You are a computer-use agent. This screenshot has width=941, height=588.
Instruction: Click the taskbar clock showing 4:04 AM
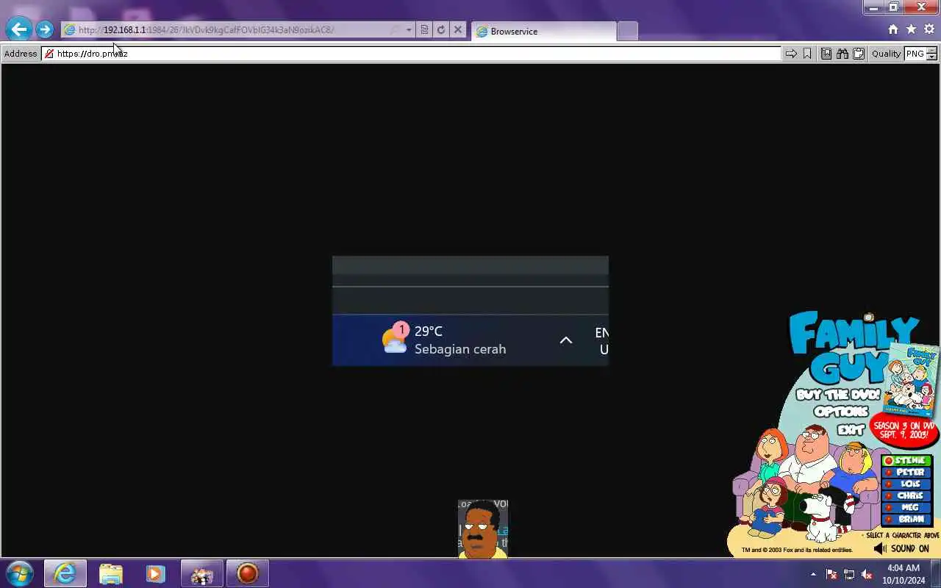[x=904, y=574]
